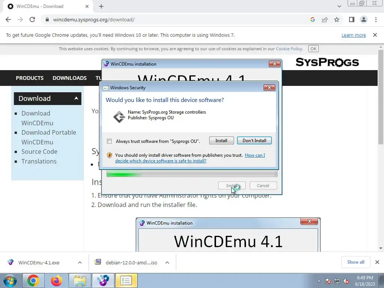The height and width of the screenshot is (288, 384).
Task: Show hidden system tray icons
Action: (x=319, y=281)
